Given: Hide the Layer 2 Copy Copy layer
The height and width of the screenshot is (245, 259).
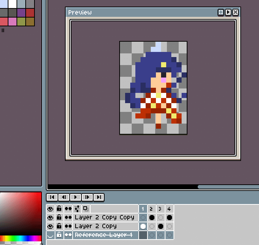Looking at the screenshot, I should 50,218.
